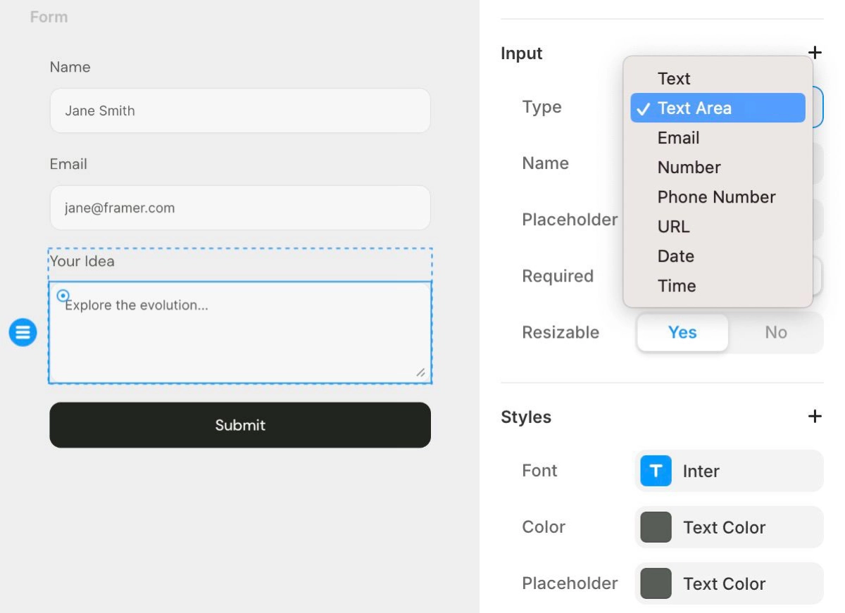Click the black Submit button
Image resolution: width=845 pixels, height=613 pixels.
point(240,425)
